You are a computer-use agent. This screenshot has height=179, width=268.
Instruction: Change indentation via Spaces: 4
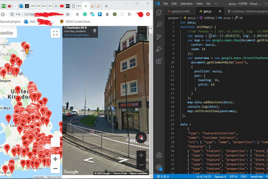pos(220,177)
